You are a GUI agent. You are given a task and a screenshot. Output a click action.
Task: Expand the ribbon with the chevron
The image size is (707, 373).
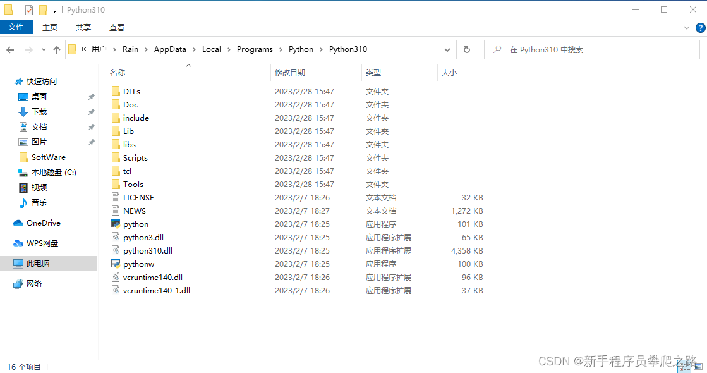coord(687,28)
